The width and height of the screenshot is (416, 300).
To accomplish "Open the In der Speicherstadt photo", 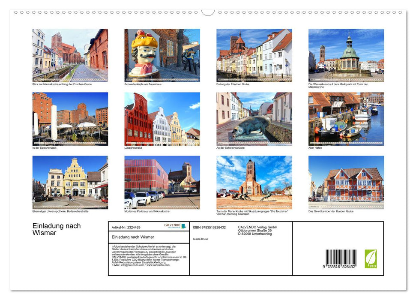I will pos(70,119).
